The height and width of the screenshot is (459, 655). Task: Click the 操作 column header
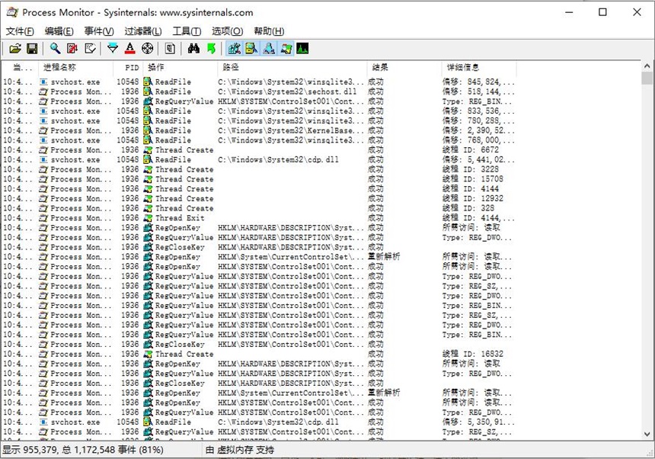tap(180, 67)
